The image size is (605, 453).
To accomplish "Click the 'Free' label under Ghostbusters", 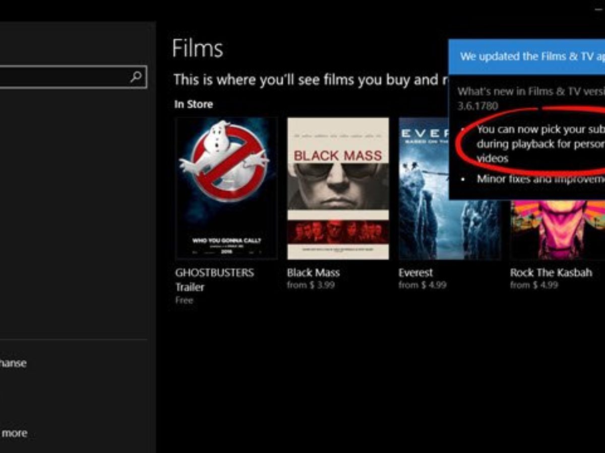I will pos(184,300).
